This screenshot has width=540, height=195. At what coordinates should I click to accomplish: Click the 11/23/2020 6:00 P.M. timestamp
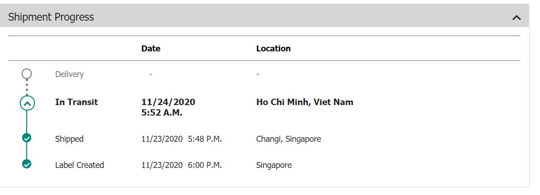pos(182,165)
